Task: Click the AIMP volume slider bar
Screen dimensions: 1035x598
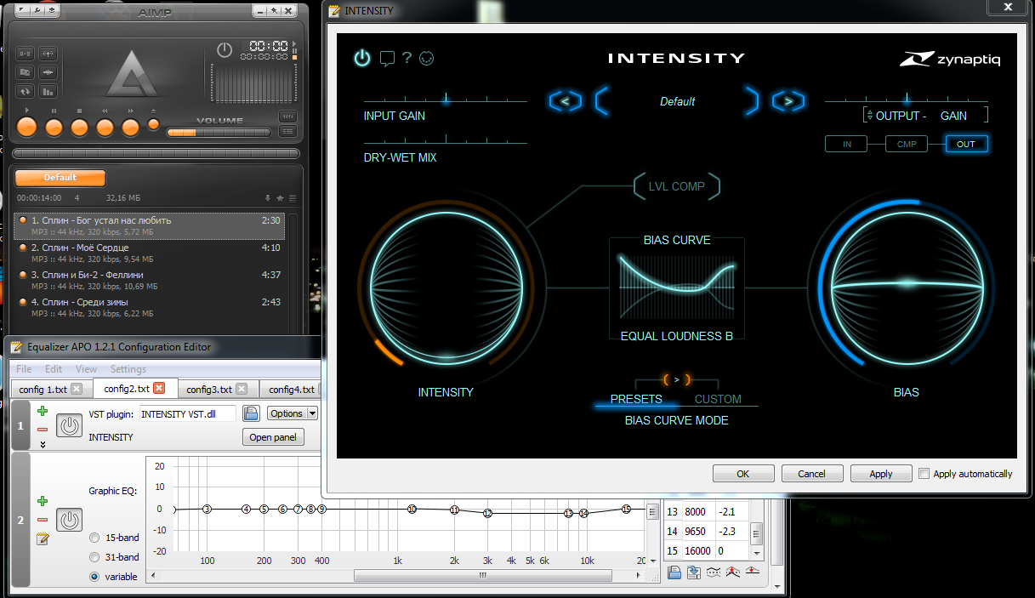Action: pyautogui.click(x=219, y=133)
